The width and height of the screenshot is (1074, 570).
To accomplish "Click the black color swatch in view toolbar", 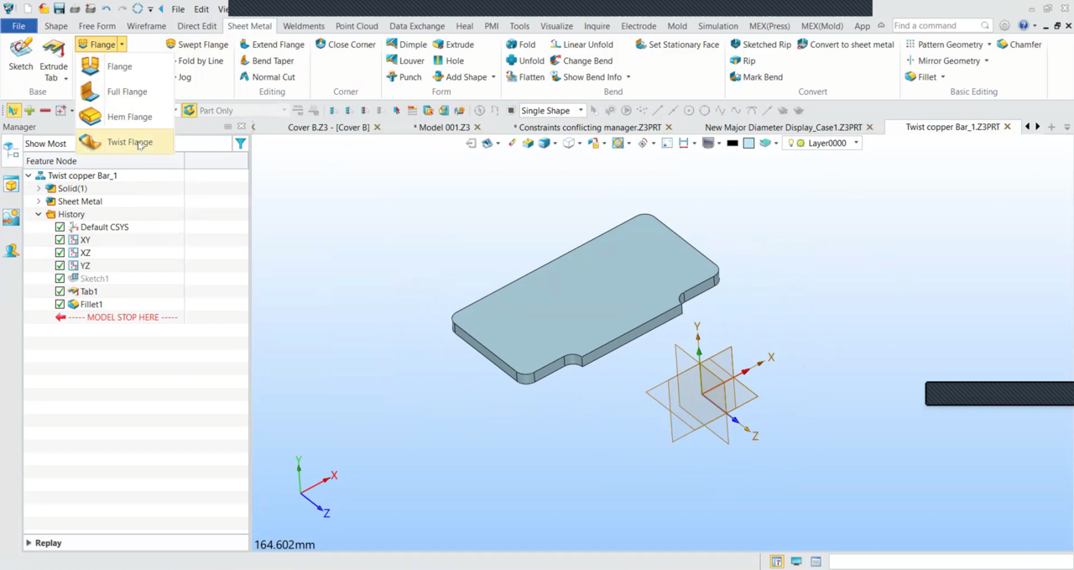I will (x=733, y=144).
